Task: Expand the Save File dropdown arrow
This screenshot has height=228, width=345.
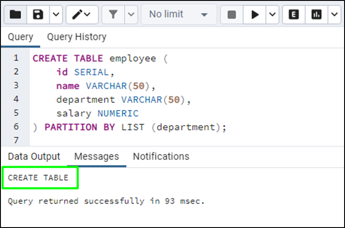Action: [x=55, y=15]
